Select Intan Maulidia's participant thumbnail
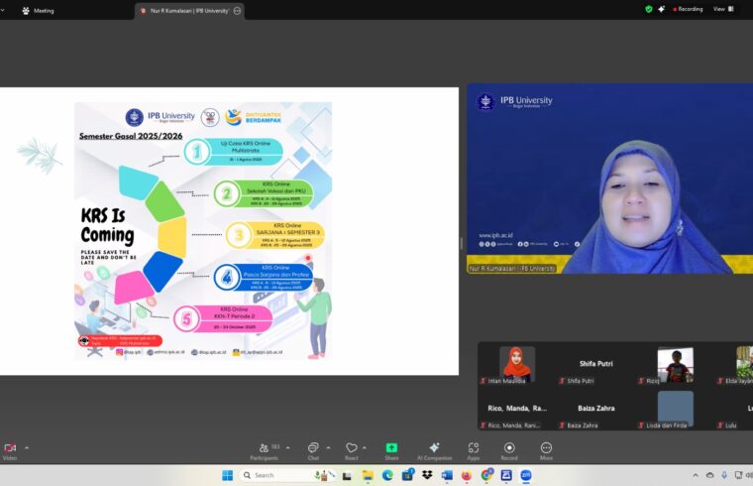753x486 pixels. [517, 364]
